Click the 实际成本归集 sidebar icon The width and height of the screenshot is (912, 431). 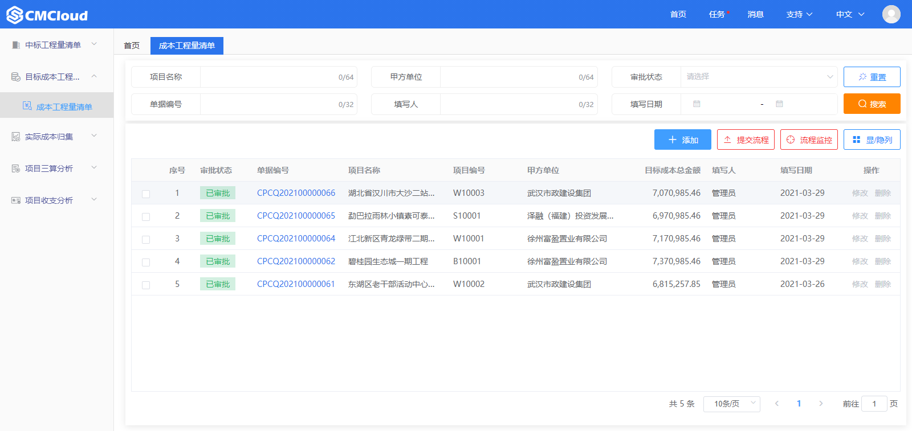click(16, 137)
